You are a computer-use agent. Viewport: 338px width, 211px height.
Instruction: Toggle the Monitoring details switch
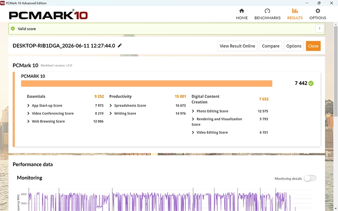[x=310, y=178]
